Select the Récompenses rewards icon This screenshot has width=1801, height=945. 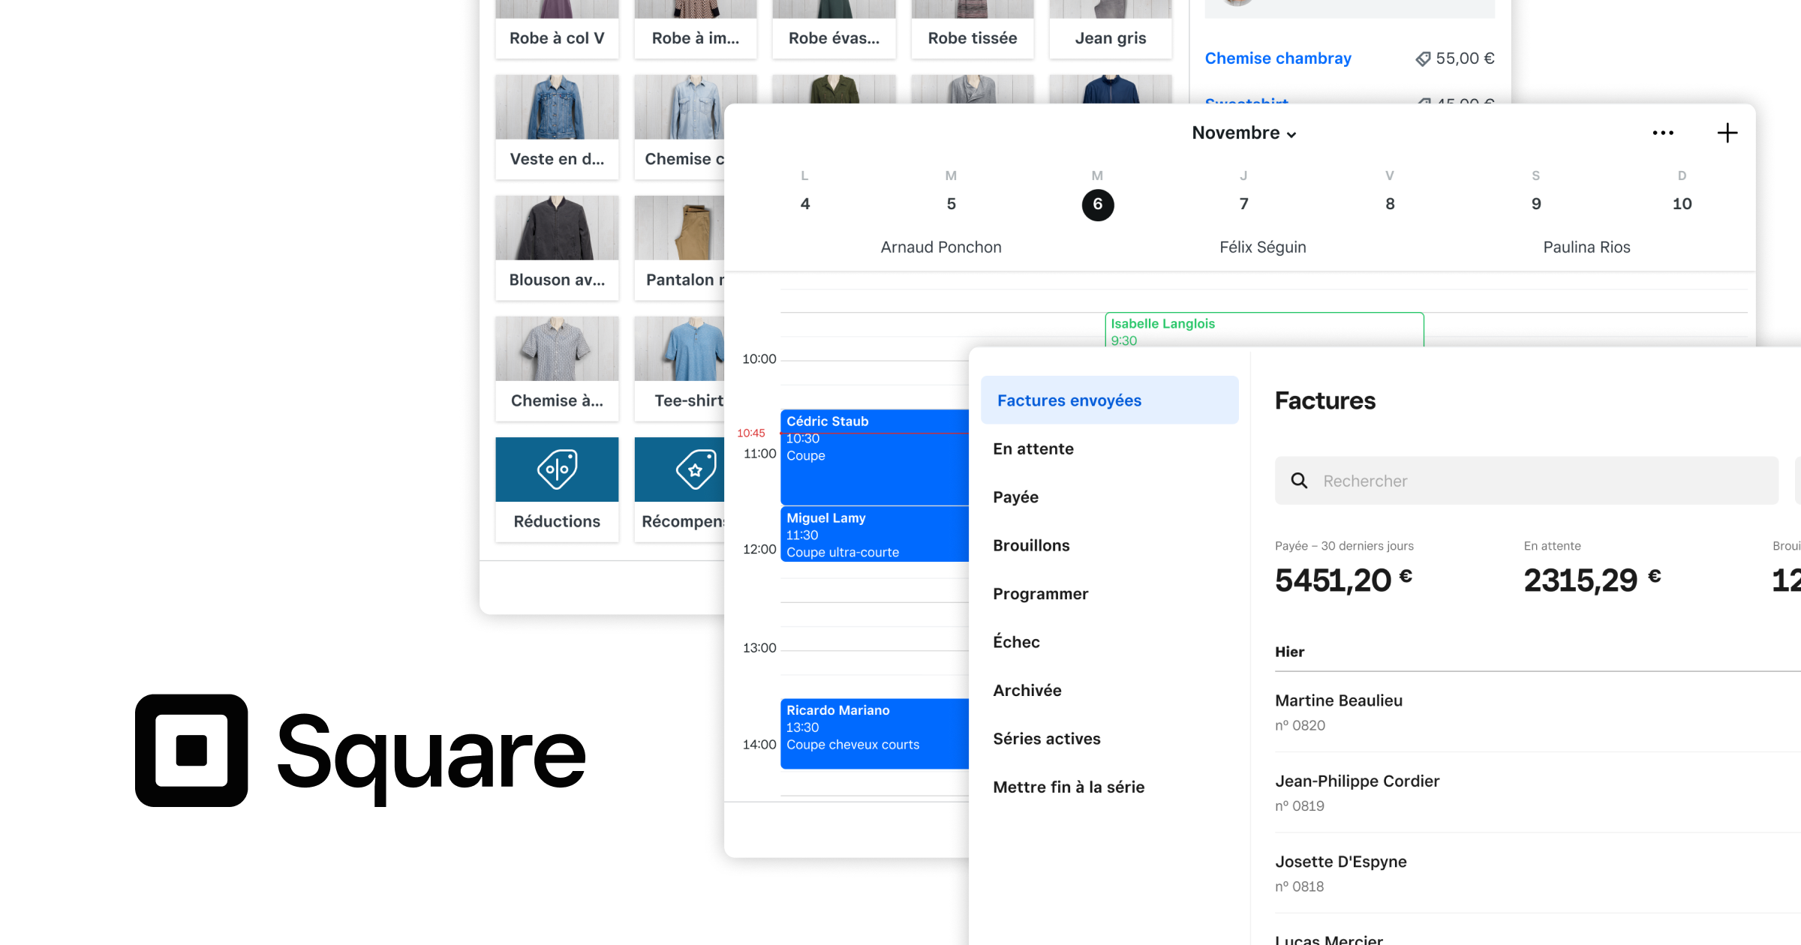pos(694,469)
